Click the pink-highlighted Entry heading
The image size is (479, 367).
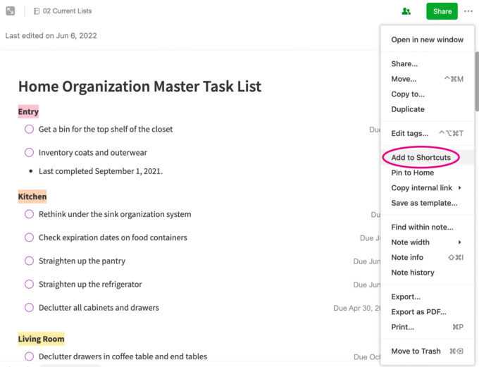pos(28,112)
